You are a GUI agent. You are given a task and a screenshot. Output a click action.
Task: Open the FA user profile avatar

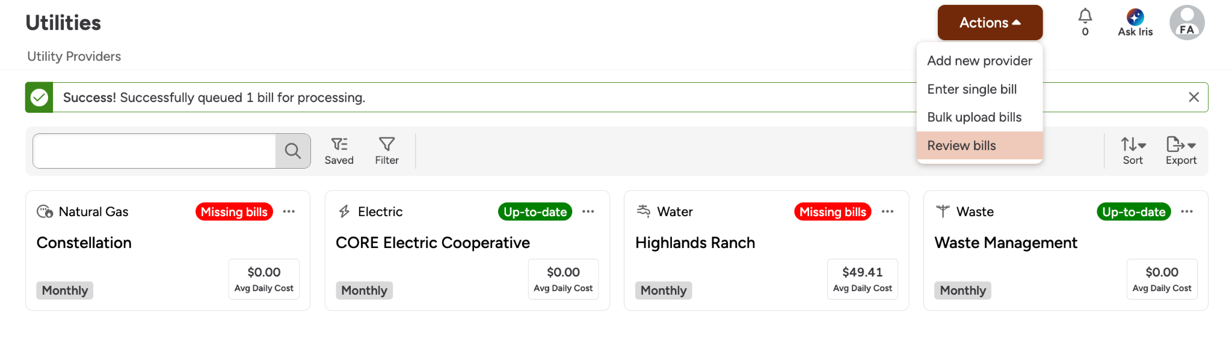pyautogui.click(x=1186, y=23)
